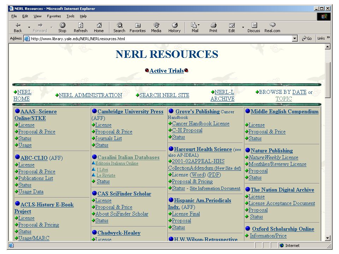Viewport: 339px width, 254px height.
Task: Expand the Back button history arrow
Action: click(29, 28)
